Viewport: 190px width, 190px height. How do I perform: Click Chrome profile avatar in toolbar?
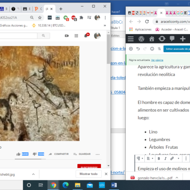(97, 18)
